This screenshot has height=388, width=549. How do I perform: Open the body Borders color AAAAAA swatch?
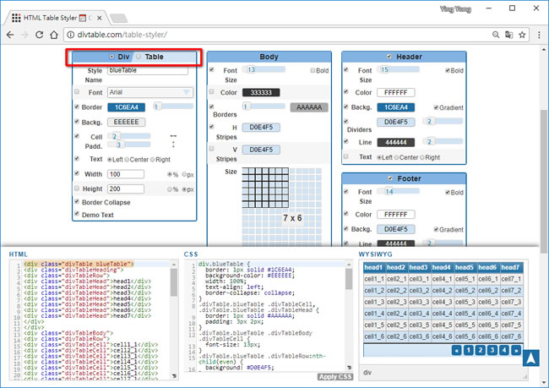(x=309, y=107)
